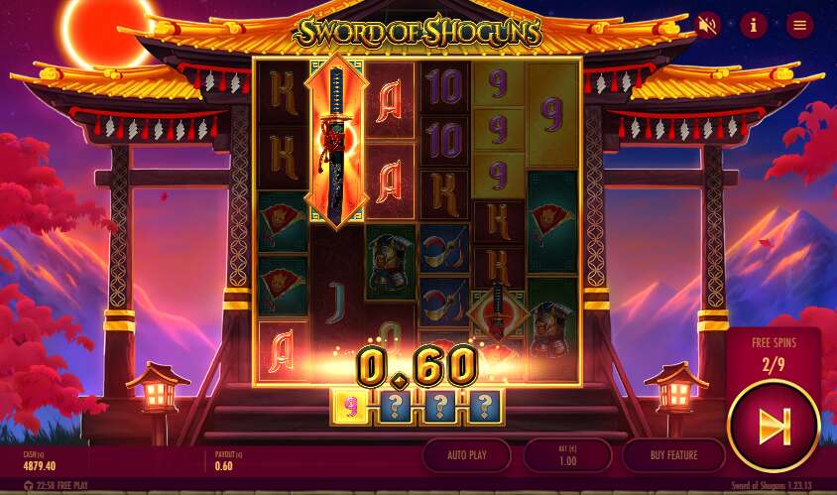This screenshot has height=495, width=837.
Task: Click the first blue question mark tile
Action: click(395, 407)
